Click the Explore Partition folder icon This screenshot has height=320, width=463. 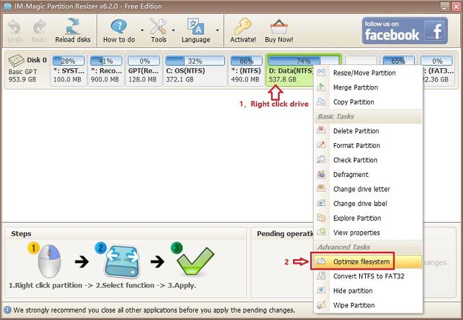click(x=321, y=218)
